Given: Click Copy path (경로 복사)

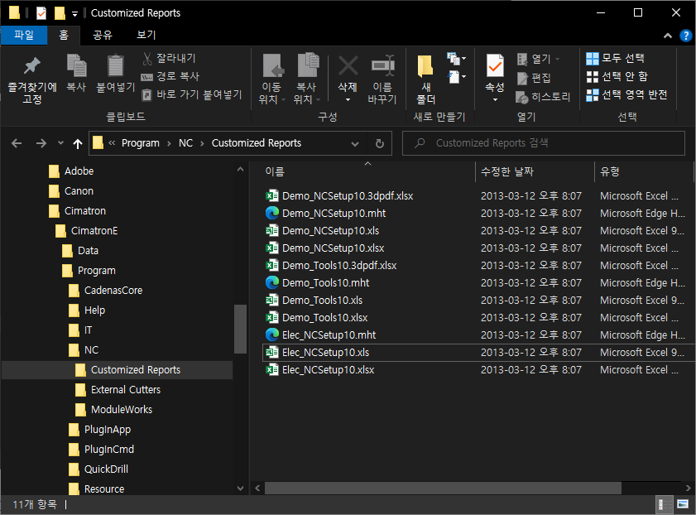Looking at the screenshot, I should (170, 76).
